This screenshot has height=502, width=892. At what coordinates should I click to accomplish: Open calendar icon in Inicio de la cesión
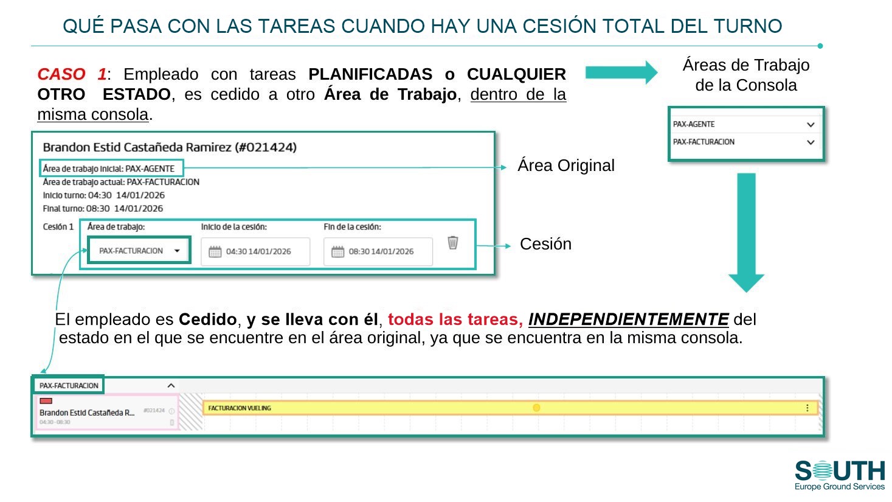(215, 251)
